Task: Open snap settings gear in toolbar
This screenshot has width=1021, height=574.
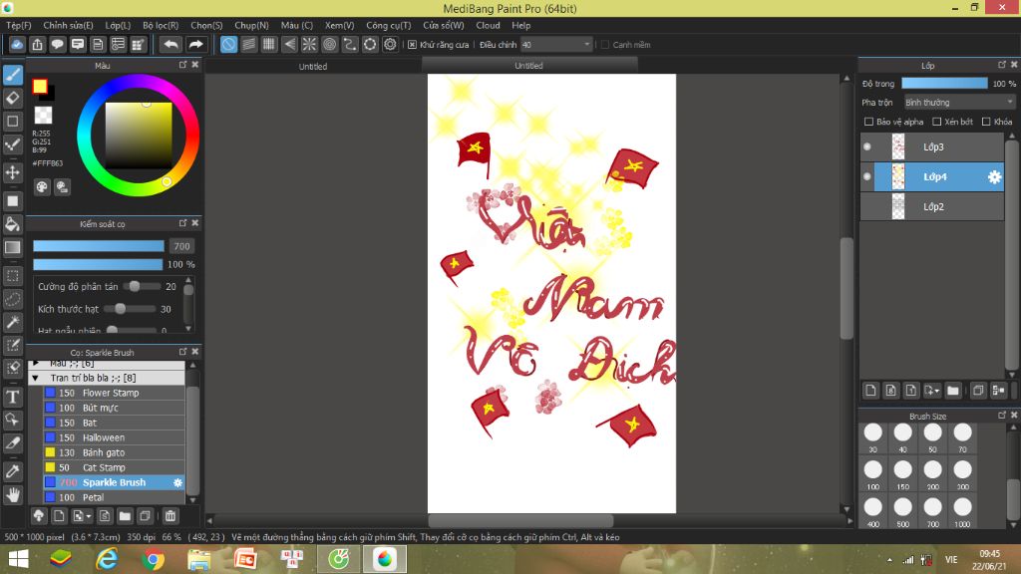Action: click(x=390, y=44)
